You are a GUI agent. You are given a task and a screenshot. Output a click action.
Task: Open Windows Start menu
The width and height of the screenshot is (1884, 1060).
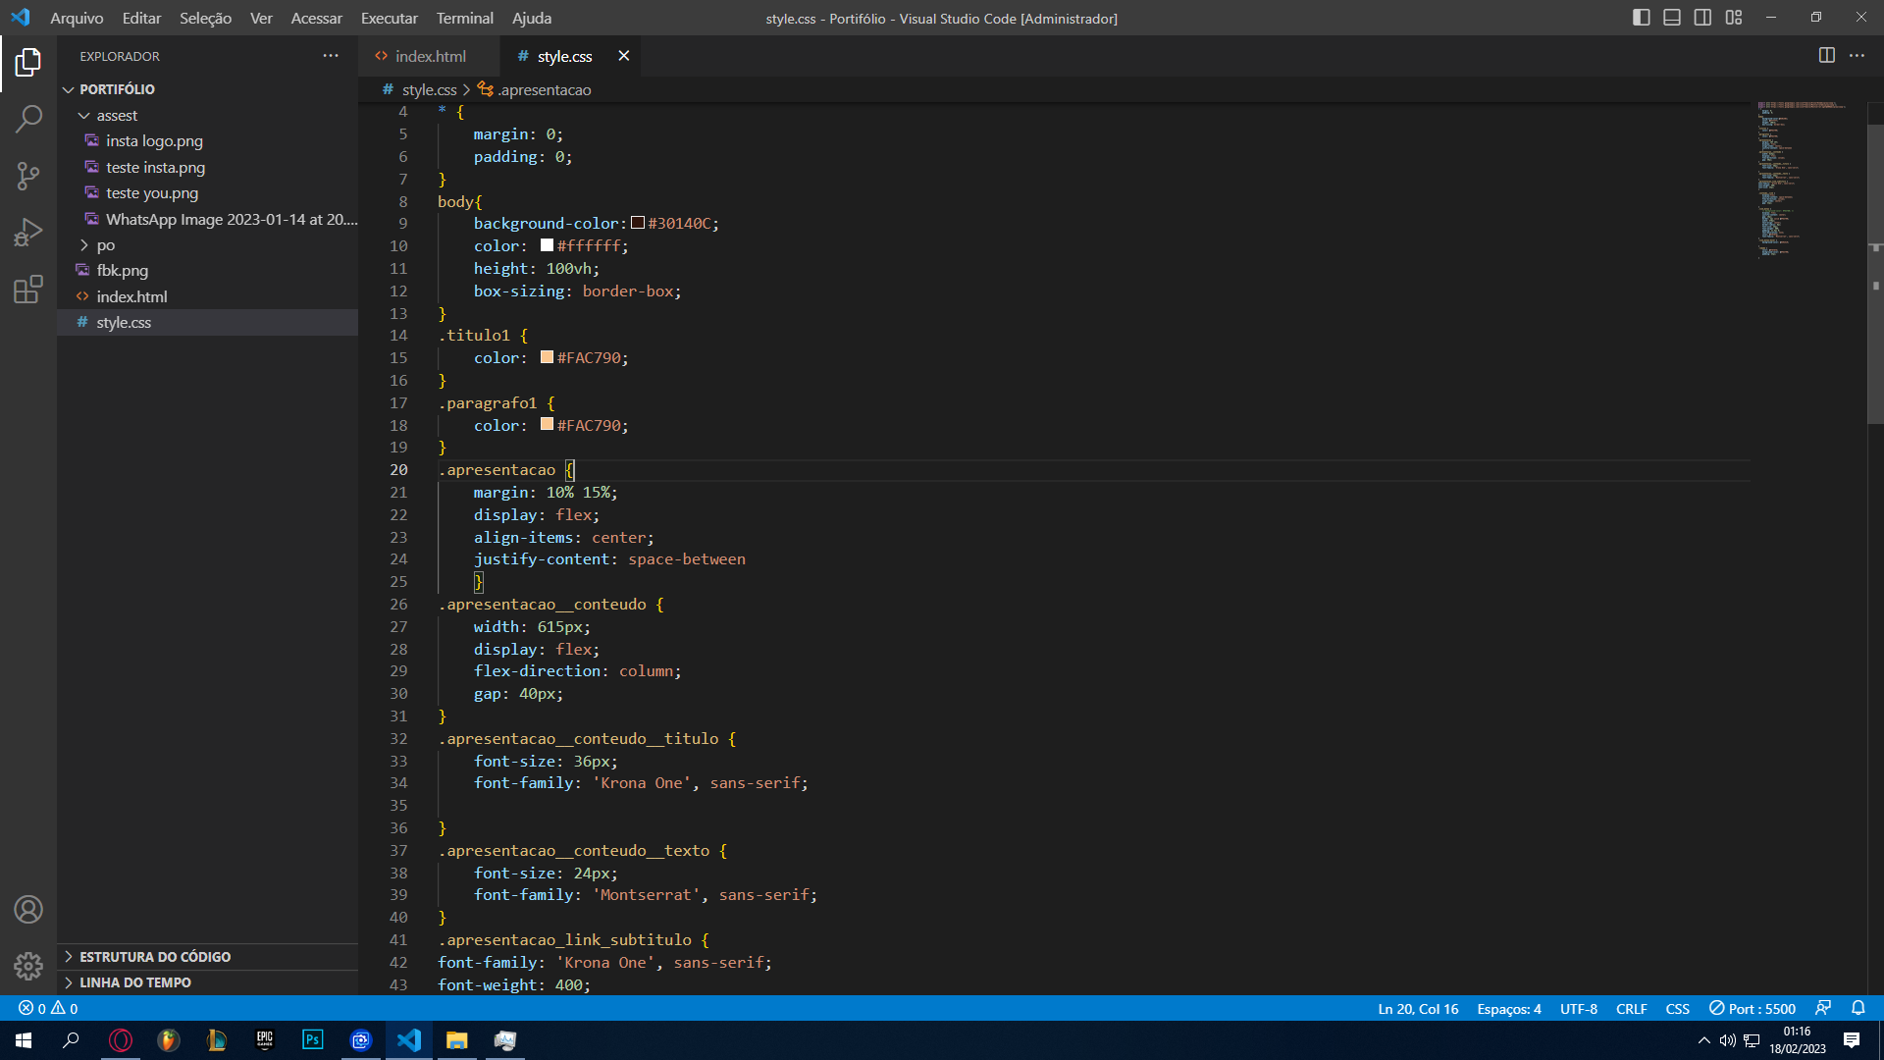(24, 1040)
